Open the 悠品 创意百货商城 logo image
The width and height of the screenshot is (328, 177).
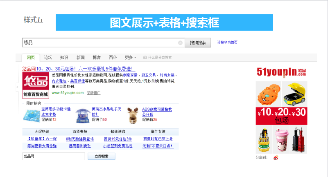(36, 85)
